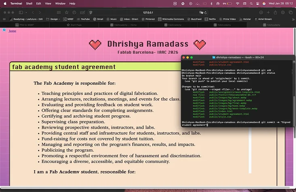Image resolution: width=296 pixels, height=192 pixels.
Task: Open the Netflix bookmark
Action: (210, 19)
